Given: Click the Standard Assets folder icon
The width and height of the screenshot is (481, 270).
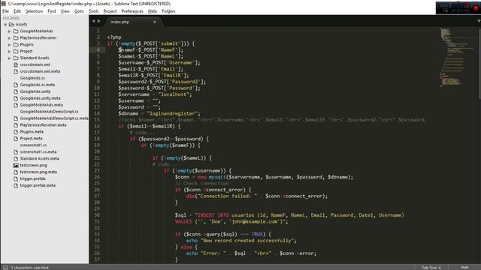Looking at the screenshot, I should 16,58.
